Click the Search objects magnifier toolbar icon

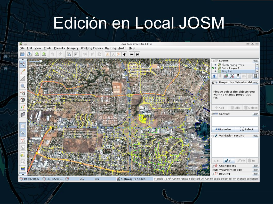pos(69,54)
